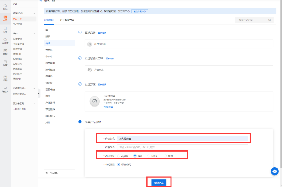Open 子设备管理 in the sidebar
This screenshot has height=187, width=282.
tap(19, 44)
